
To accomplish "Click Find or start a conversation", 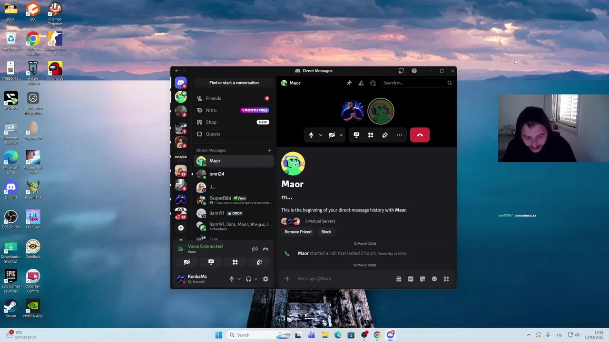I will pos(234,83).
